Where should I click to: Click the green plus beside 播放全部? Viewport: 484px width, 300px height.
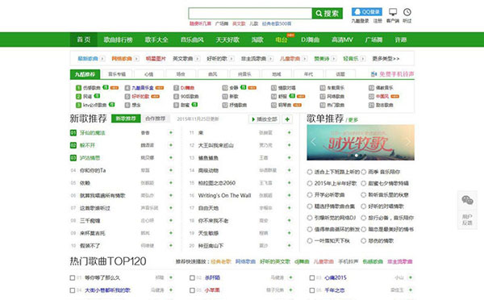click(x=287, y=119)
